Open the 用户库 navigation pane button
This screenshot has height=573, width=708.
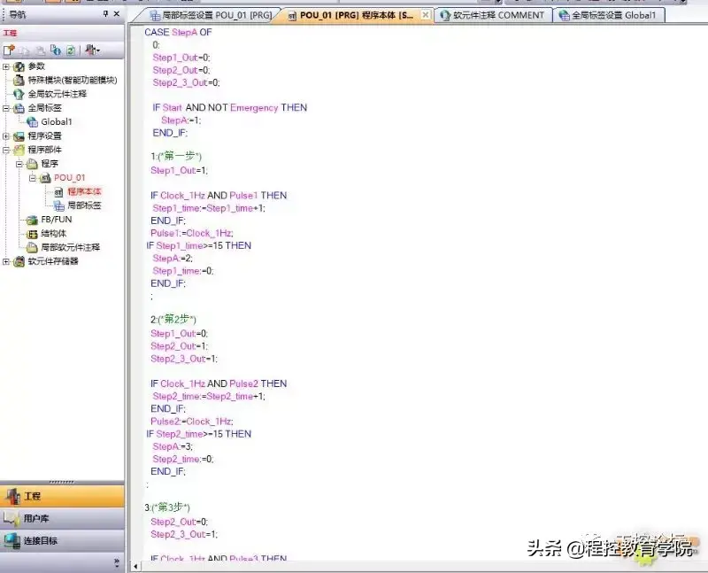point(62,518)
